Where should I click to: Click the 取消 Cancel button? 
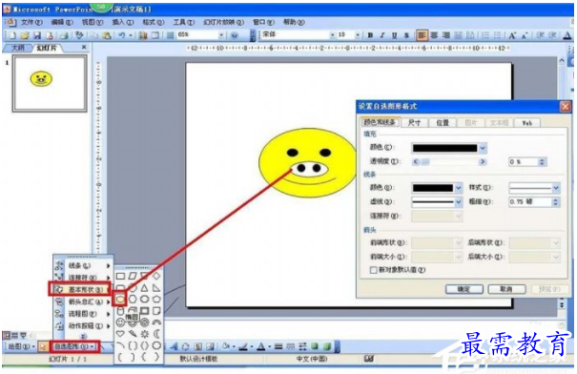click(506, 289)
